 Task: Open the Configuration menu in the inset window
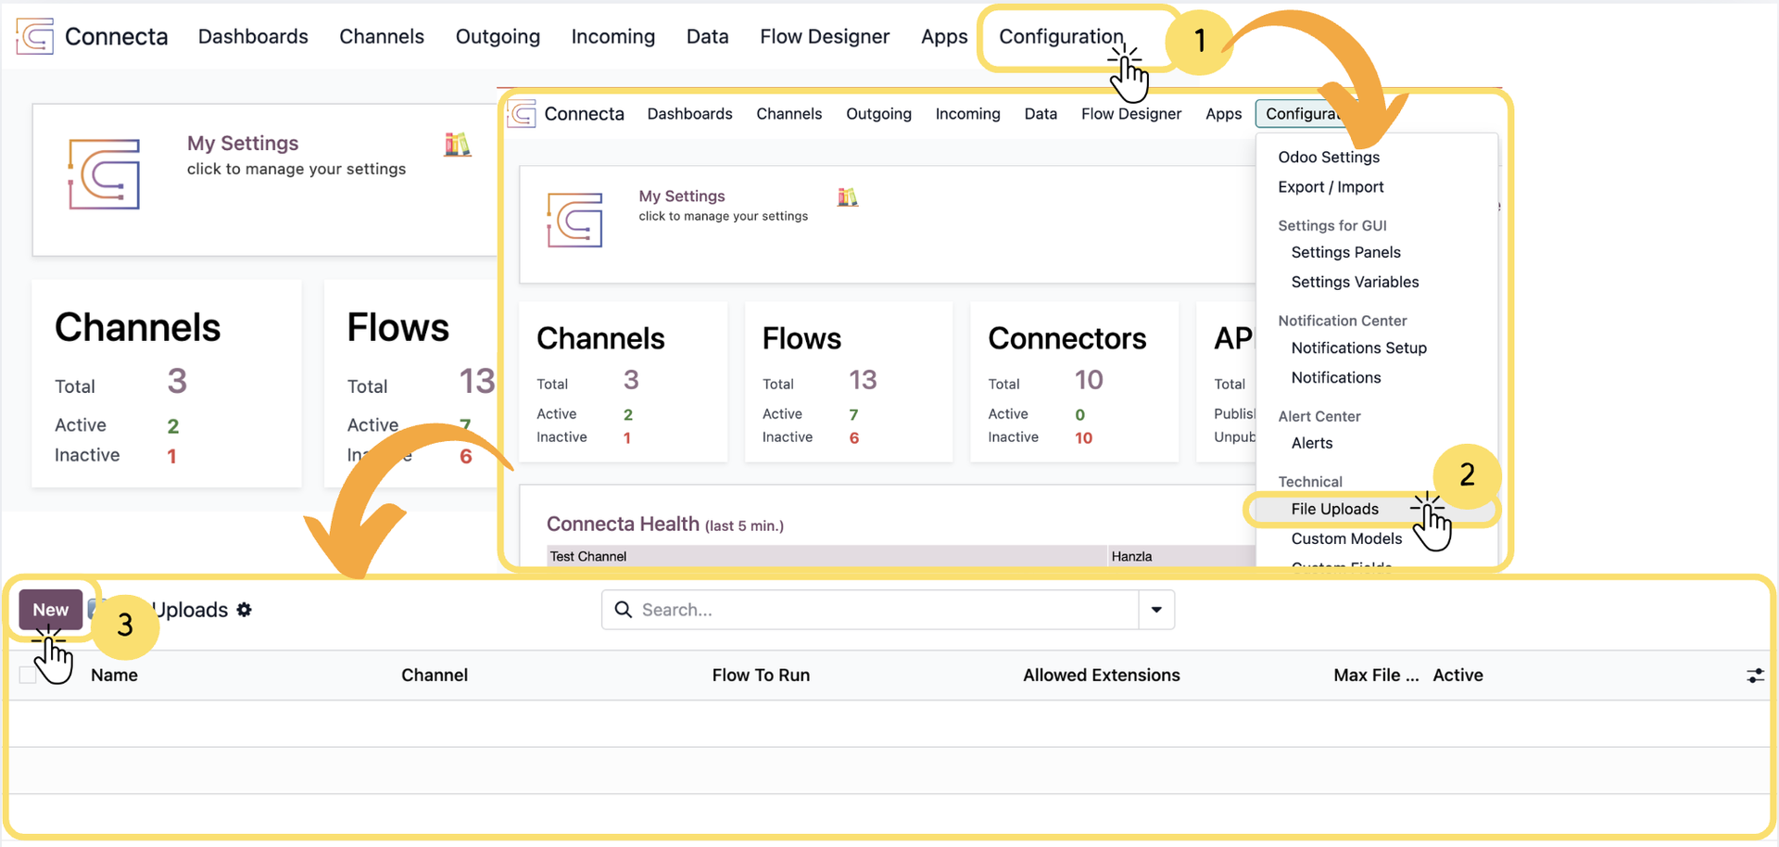[x=1301, y=114]
